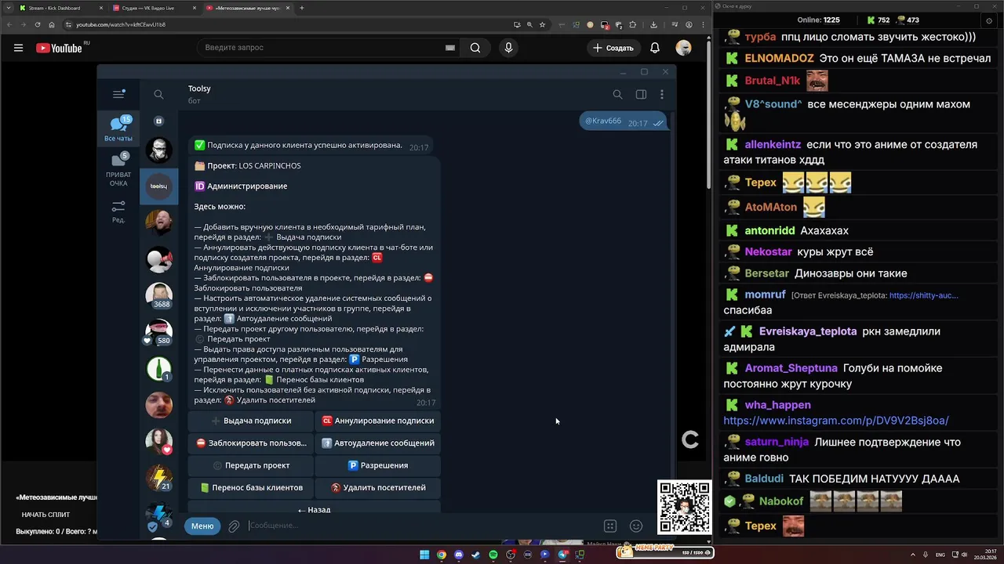Open a new browser tab with plus
This screenshot has width=1004, height=564.
302,8
